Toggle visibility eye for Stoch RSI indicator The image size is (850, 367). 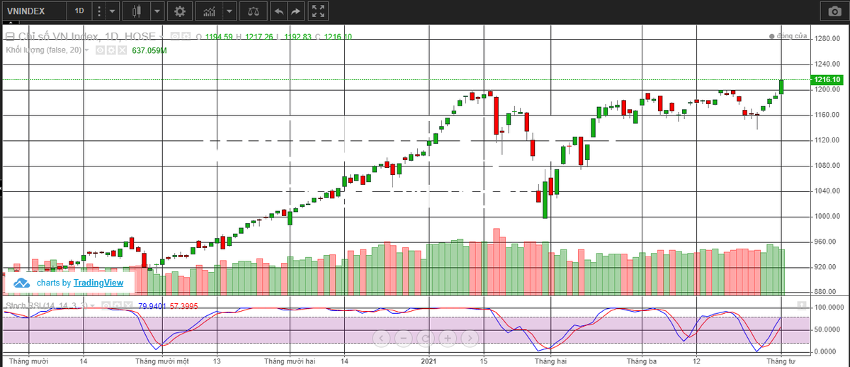tap(106, 305)
